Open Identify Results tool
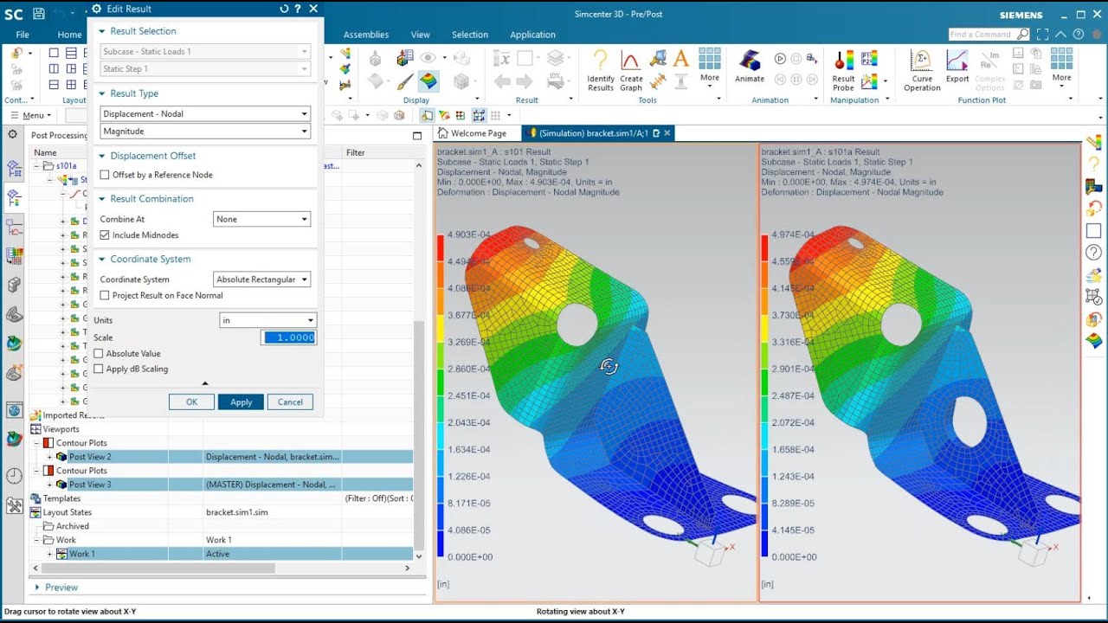 600,70
